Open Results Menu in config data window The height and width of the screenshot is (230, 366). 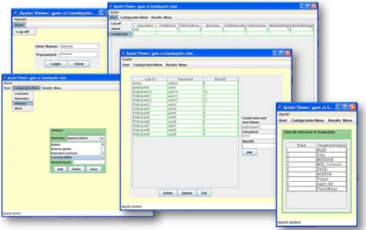tap(161, 17)
